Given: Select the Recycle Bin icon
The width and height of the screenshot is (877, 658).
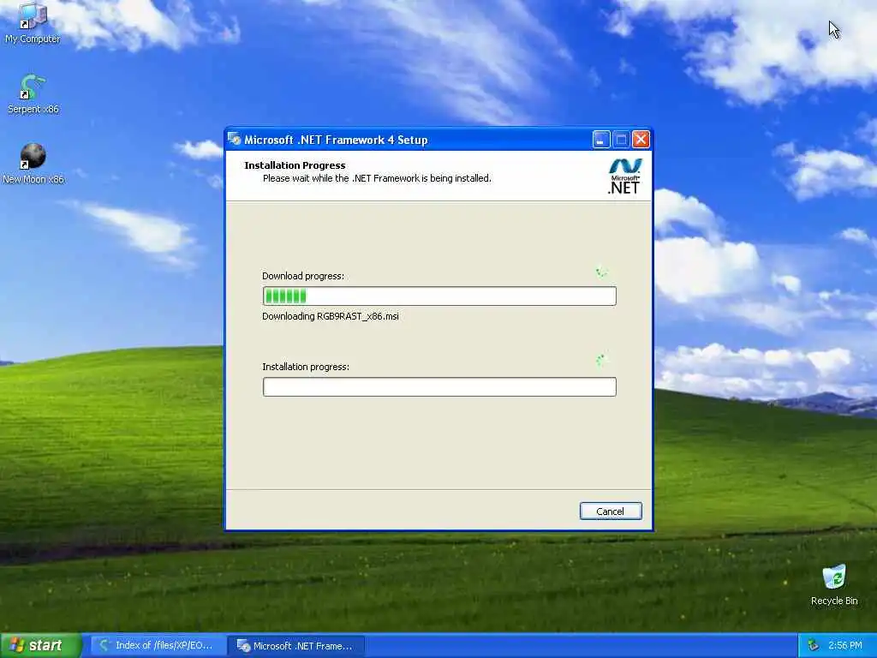Looking at the screenshot, I should click(x=834, y=584).
